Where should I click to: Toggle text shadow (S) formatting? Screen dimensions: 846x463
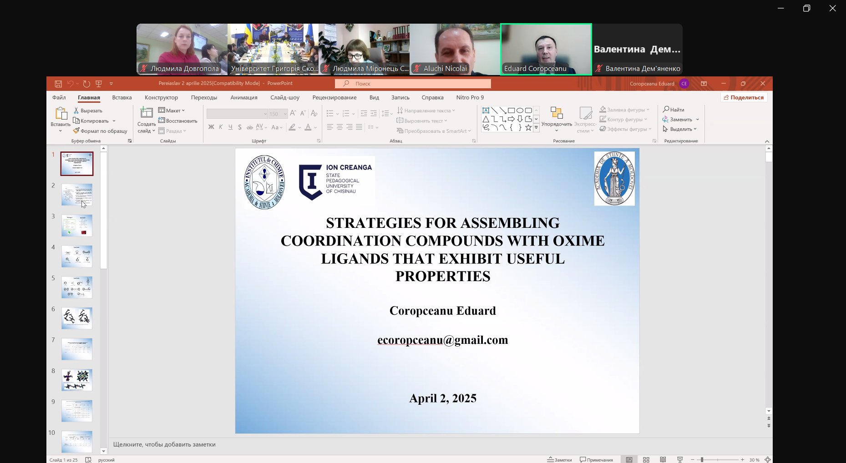[x=240, y=127]
